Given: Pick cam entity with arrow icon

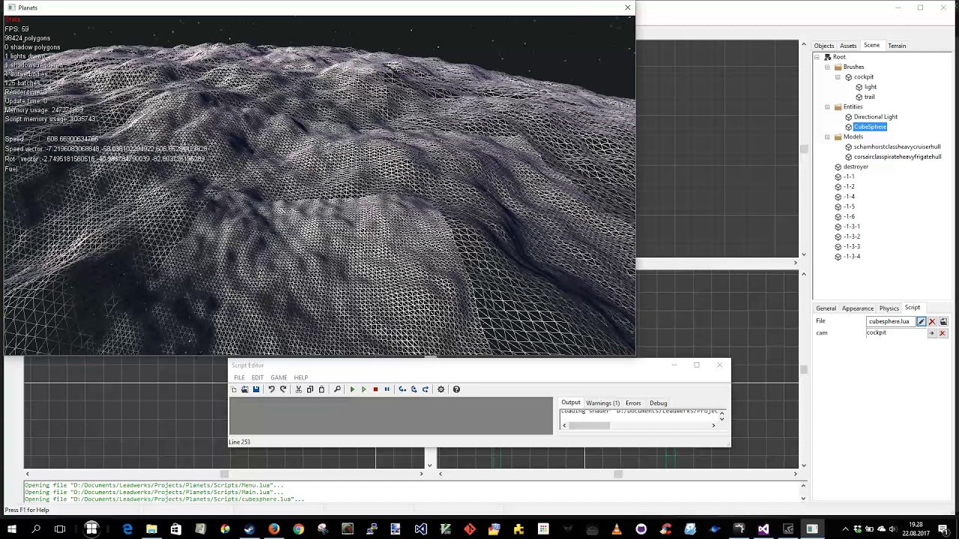Looking at the screenshot, I should pyautogui.click(x=932, y=333).
